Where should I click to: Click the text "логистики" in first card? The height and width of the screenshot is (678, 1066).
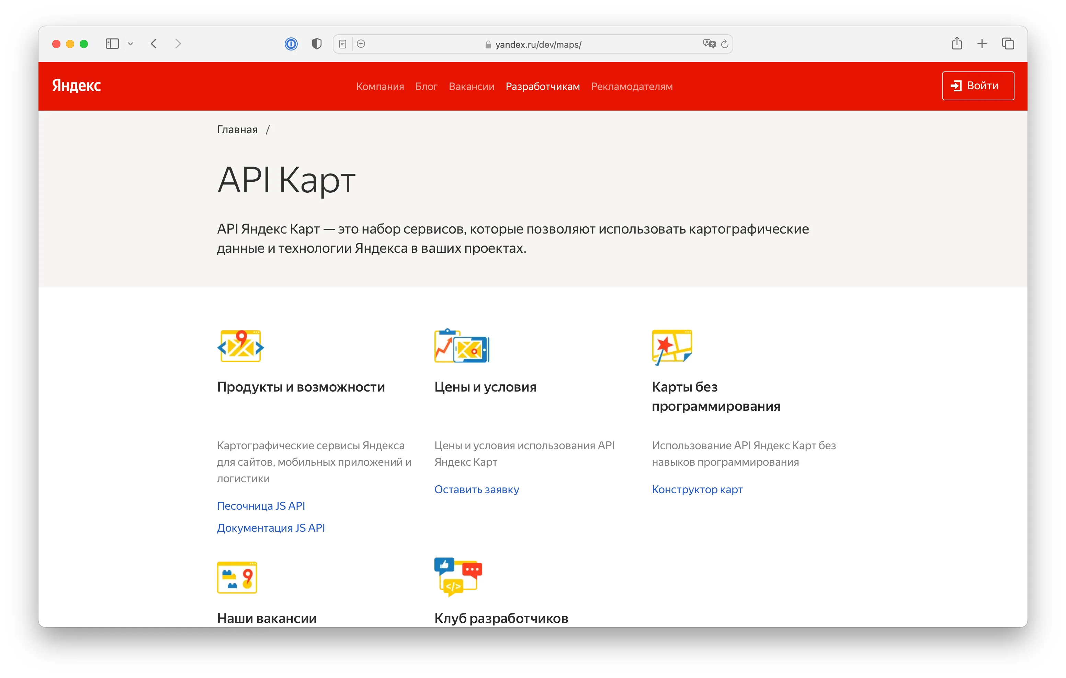click(243, 479)
